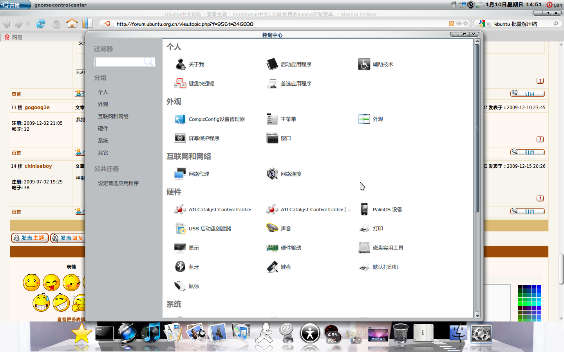Open trash can in the dock
Viewport: 564px width, 352px height.
click(x=400, y=333)
